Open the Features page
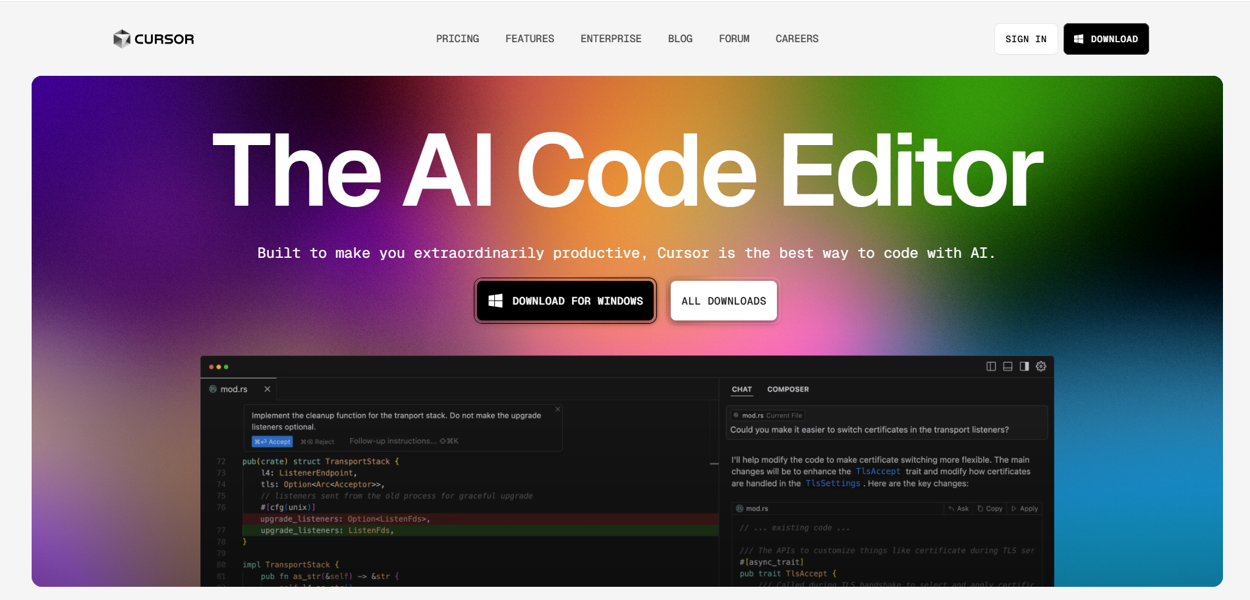The height and width of the screenshot is (600, 1250). [x=530, y=39]
